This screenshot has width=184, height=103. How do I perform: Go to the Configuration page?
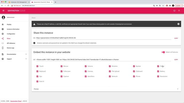coord(11,34)
